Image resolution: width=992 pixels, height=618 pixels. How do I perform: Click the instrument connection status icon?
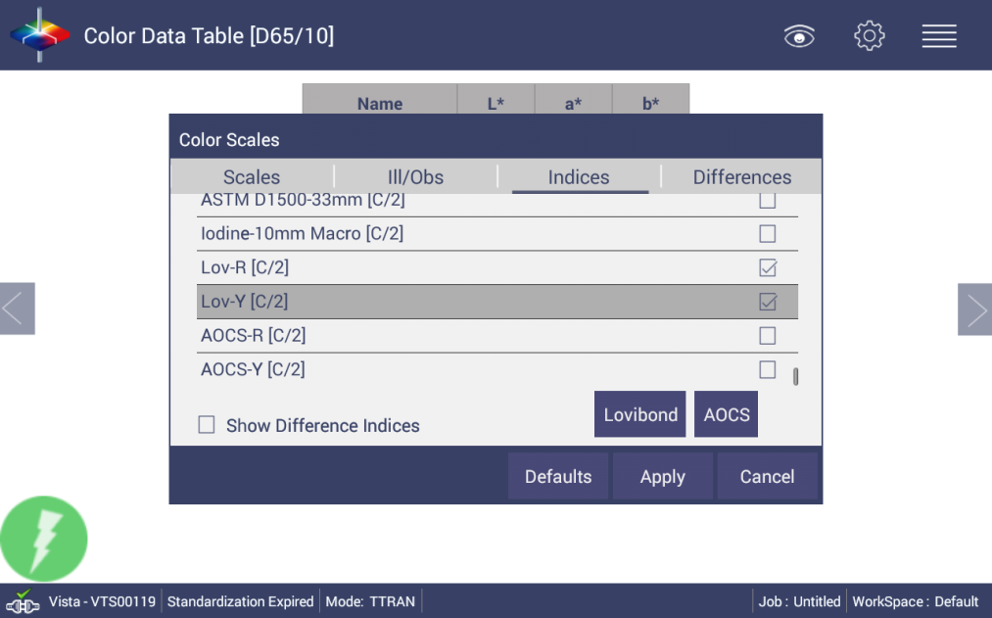point(24,601)
